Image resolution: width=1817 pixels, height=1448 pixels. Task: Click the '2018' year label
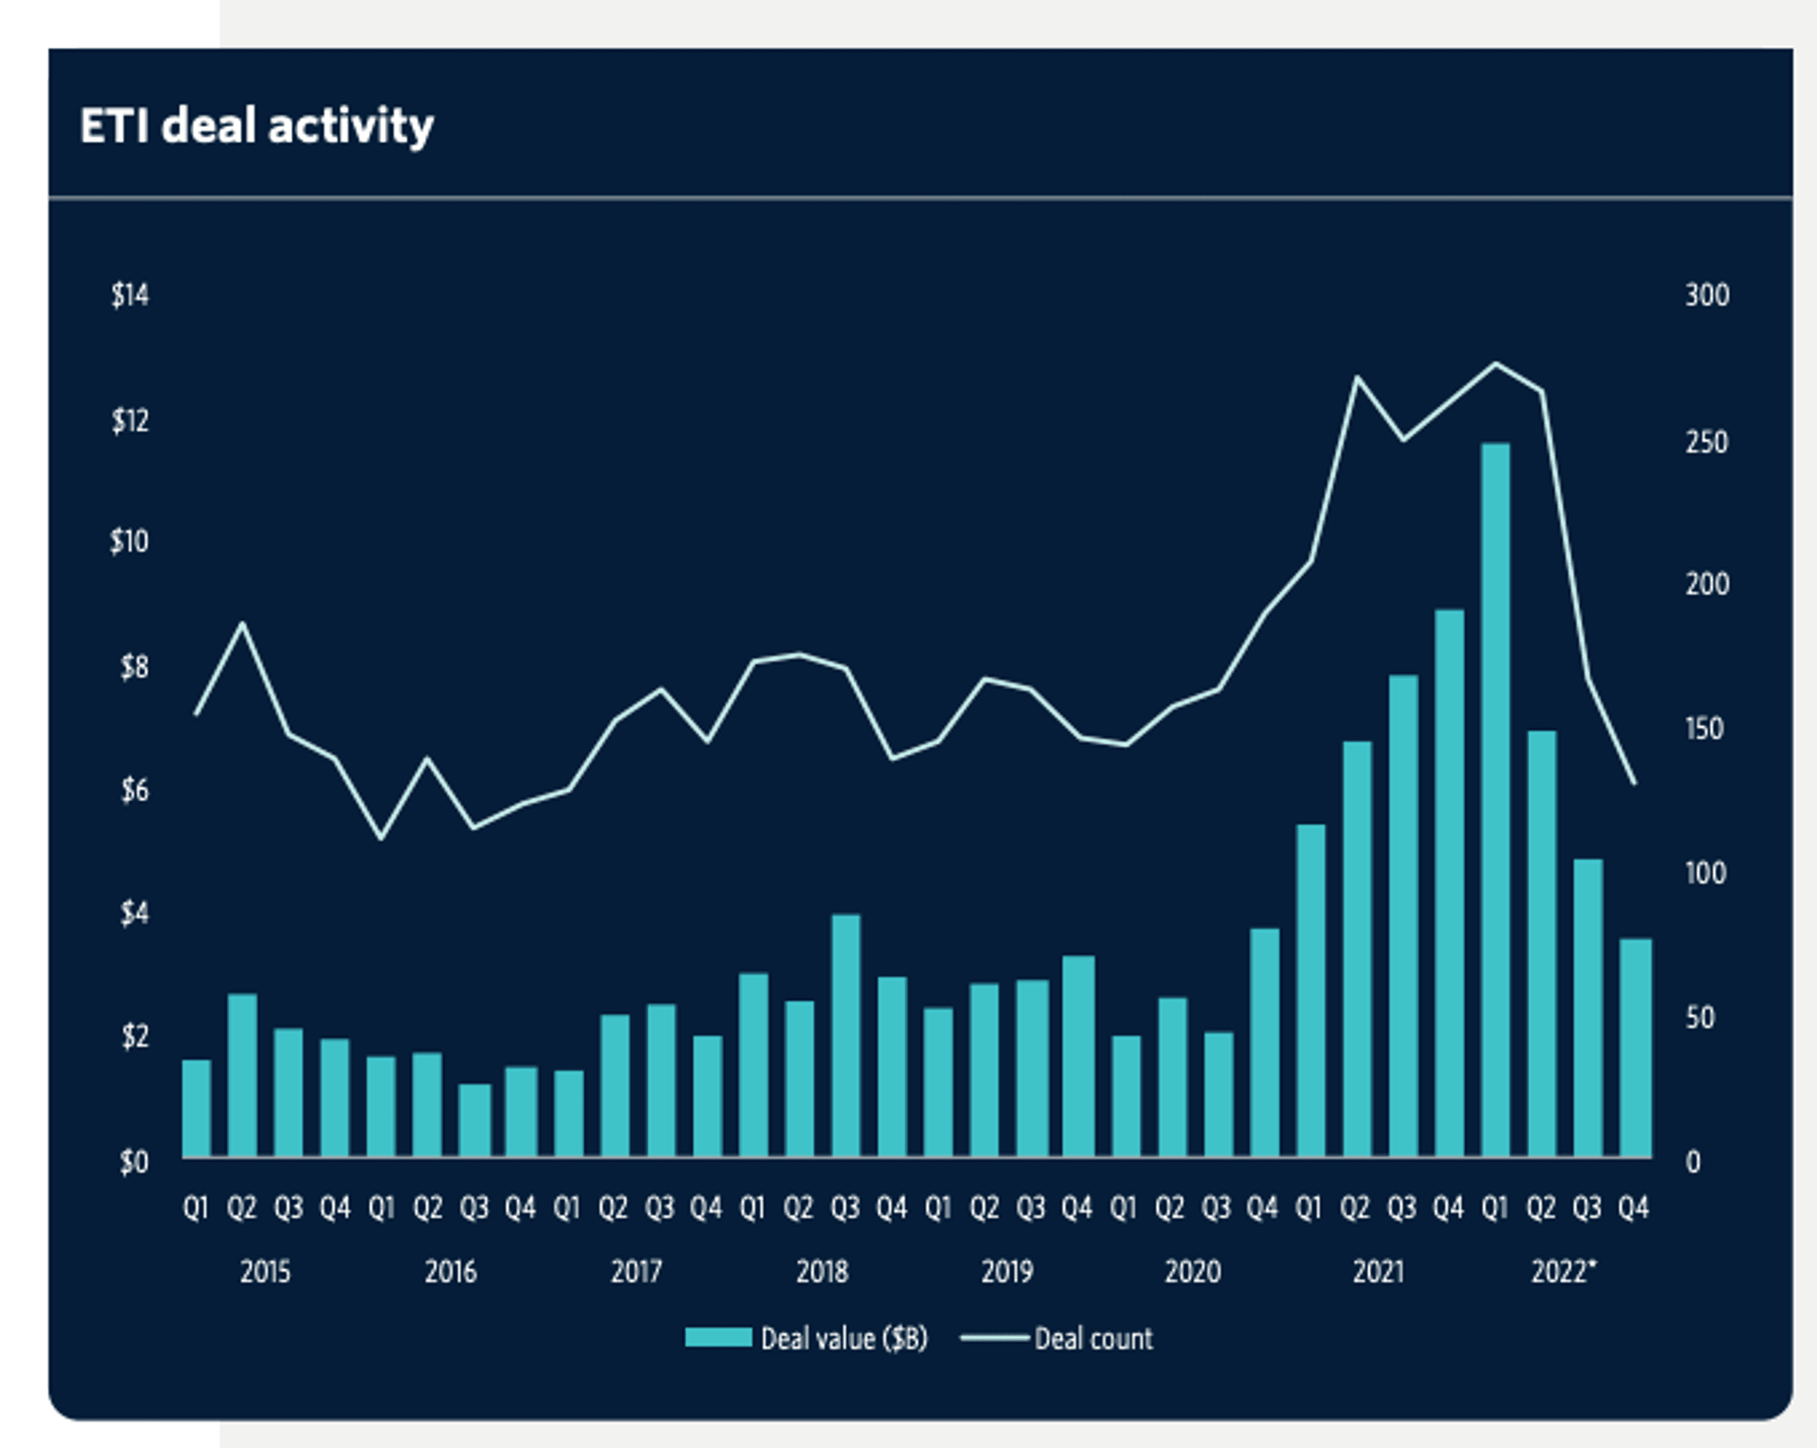tap(822, 1271)
